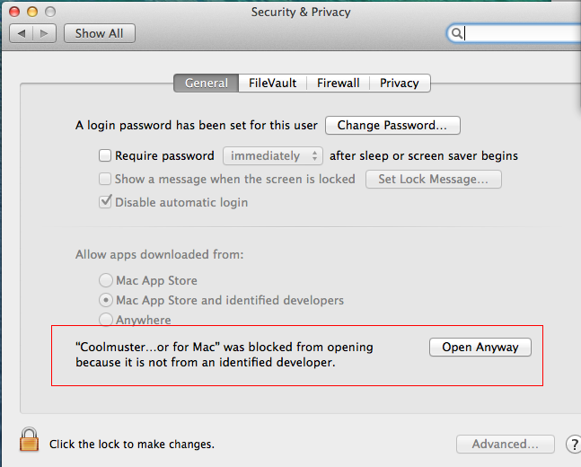Click the search magnifier icon

click(457, 33)
